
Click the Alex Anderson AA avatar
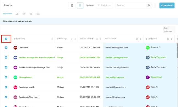(x=15, y=77)
